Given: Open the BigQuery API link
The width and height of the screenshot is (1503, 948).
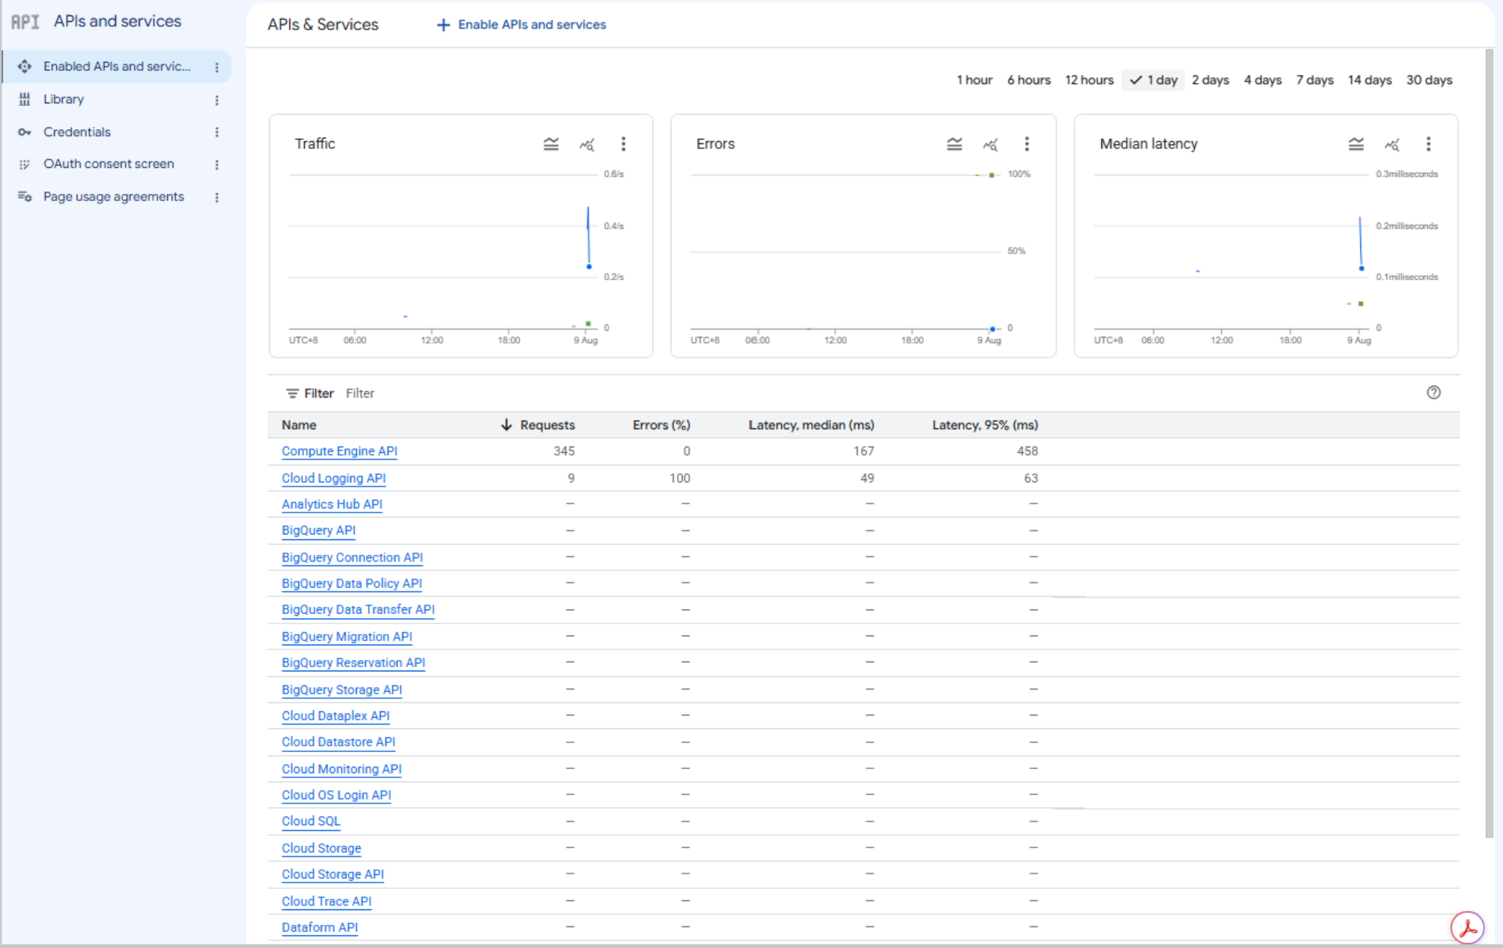Looking at the screenshot, I should click(x=318, y=531).
